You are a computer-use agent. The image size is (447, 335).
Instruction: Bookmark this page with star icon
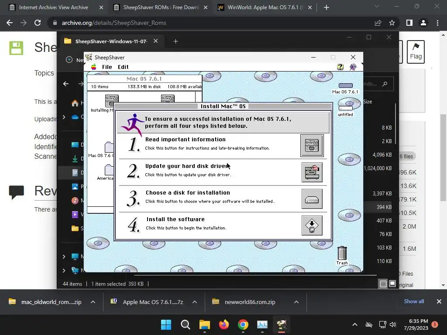(392, 23)
